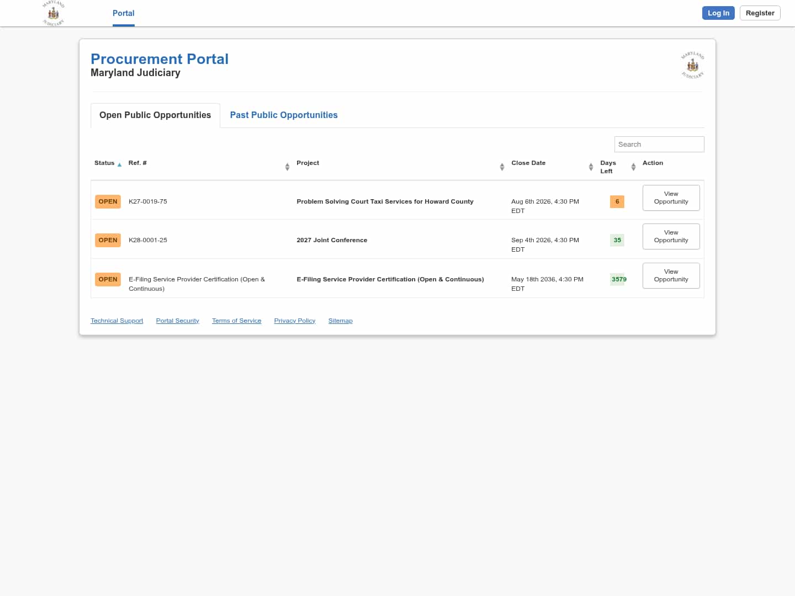The width and height of the screenshot is (795, 596).
Task: Switch to Open Public Opportunities tab
Action: coord(155,115)
